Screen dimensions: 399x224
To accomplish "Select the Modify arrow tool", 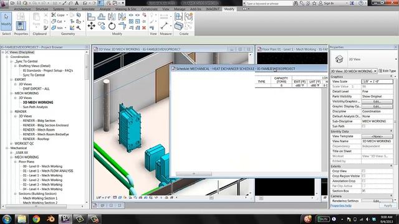I will [x=6, y=21].
